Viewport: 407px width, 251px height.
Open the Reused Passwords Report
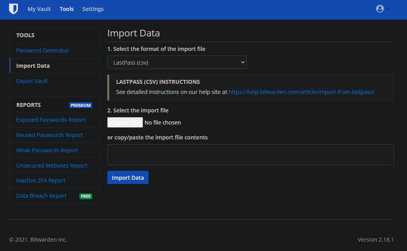click(x=49, y=135)
